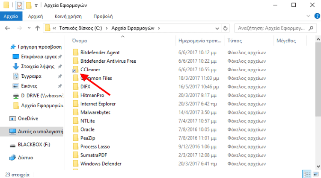Select Δίκτυο in navigation pane
This screenshot has height=178, width=321.
click(x=25, y=158)
